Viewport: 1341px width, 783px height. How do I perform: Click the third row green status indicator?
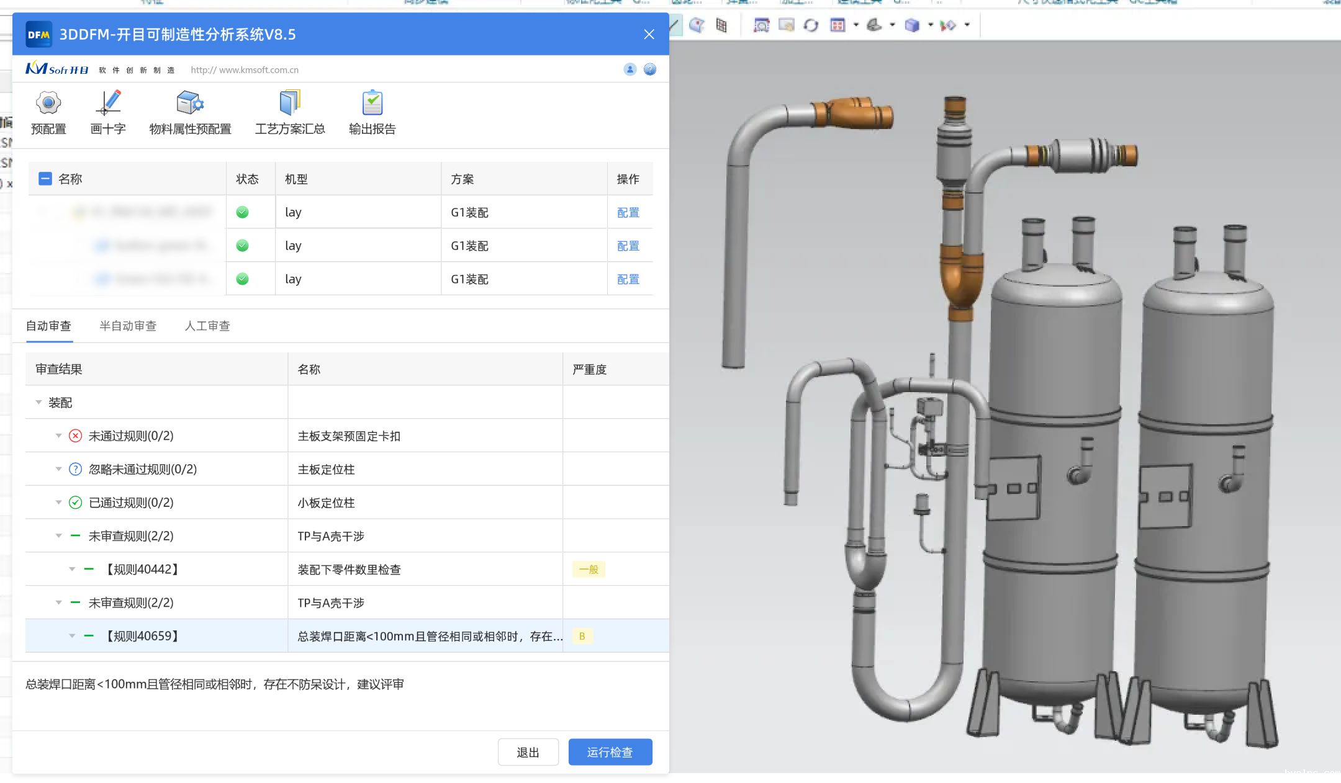[x=243, y=279]
